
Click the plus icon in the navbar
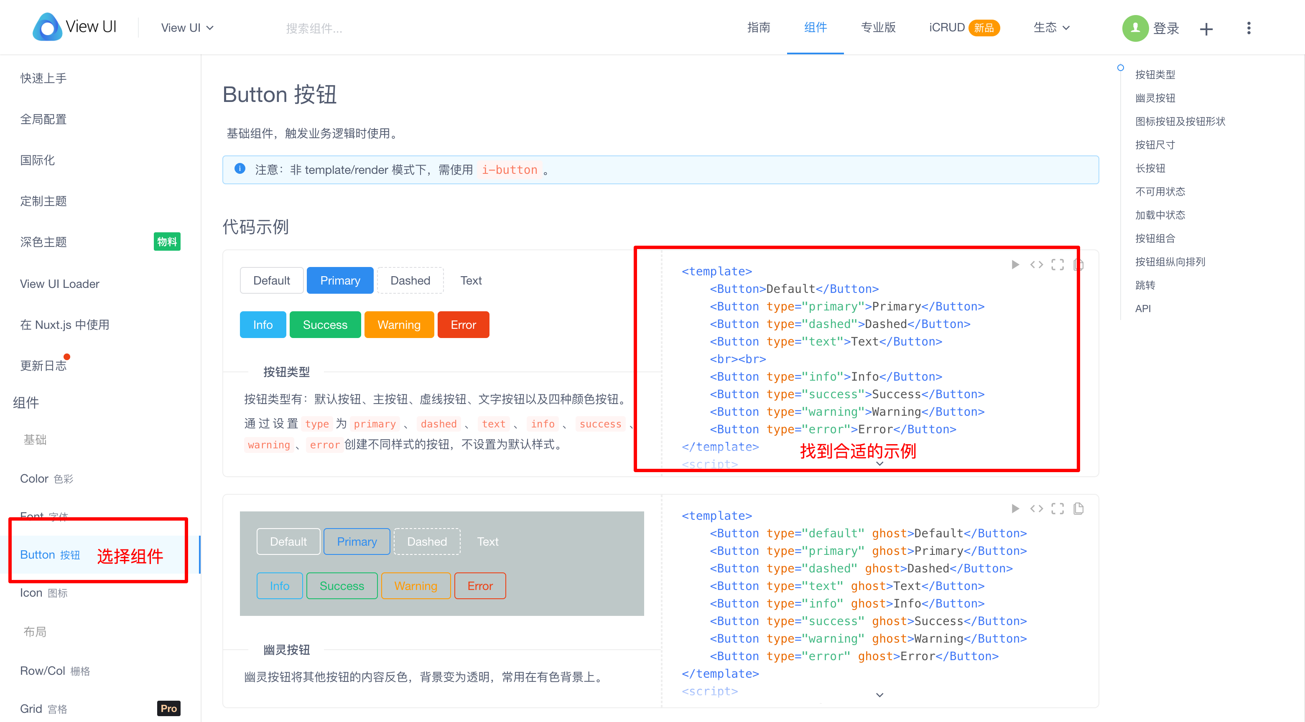[1207, 28]
